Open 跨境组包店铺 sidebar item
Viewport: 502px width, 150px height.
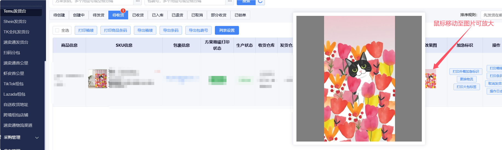coord(16,115)
